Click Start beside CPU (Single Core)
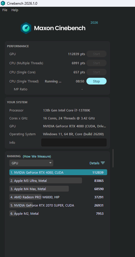Image resolution: width=135 pixels, height=257 pixels. tap(96, 72)
